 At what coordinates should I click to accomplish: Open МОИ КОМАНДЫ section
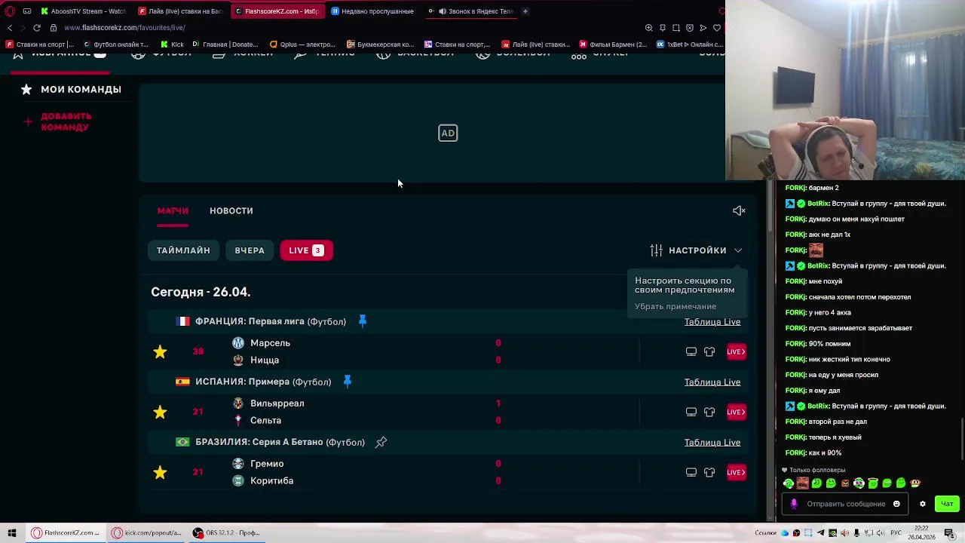click(x=72, y=89)
